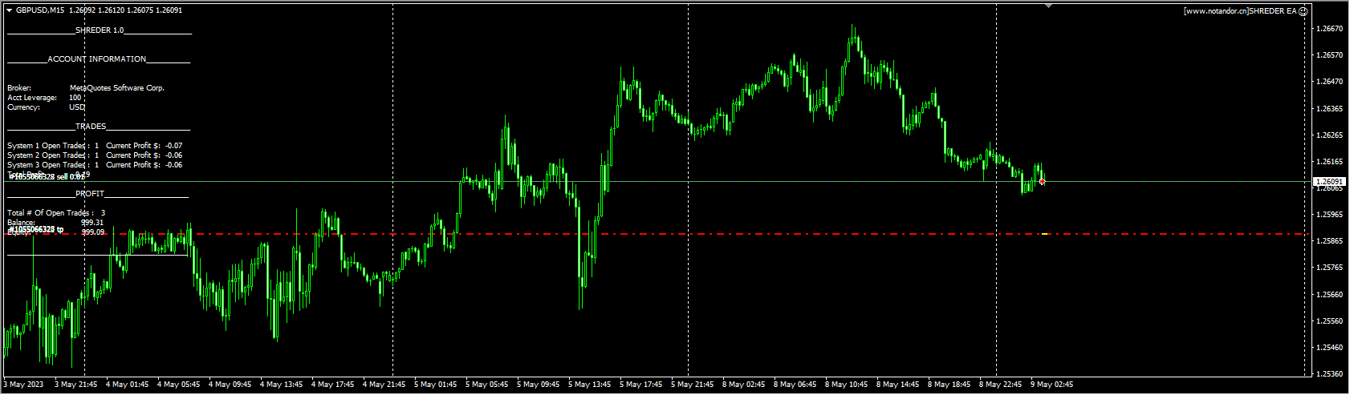Click the '8 May 14:45' time axis label

[x=897, y=385]
